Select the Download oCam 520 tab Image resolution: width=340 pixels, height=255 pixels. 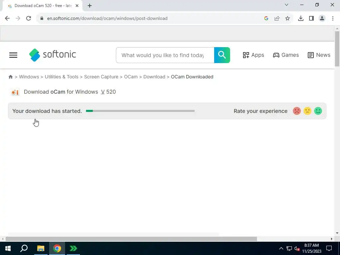coord(42,6)
